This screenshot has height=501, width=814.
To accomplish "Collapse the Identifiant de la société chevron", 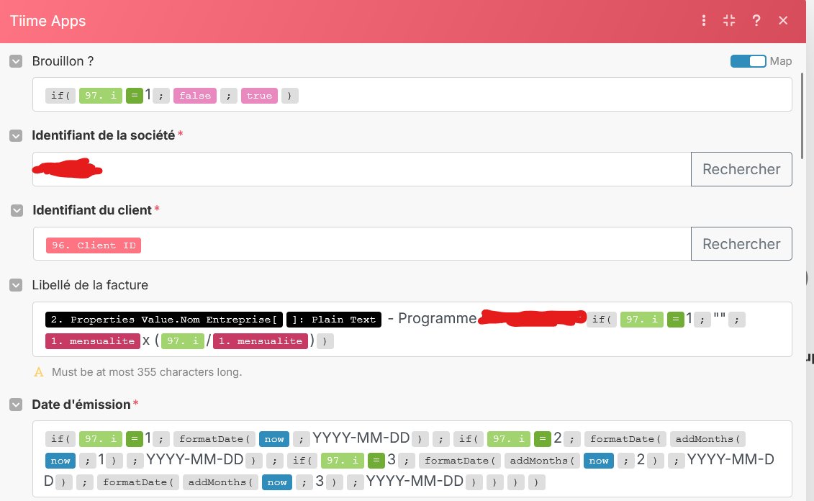I will (x=16, y=135).
